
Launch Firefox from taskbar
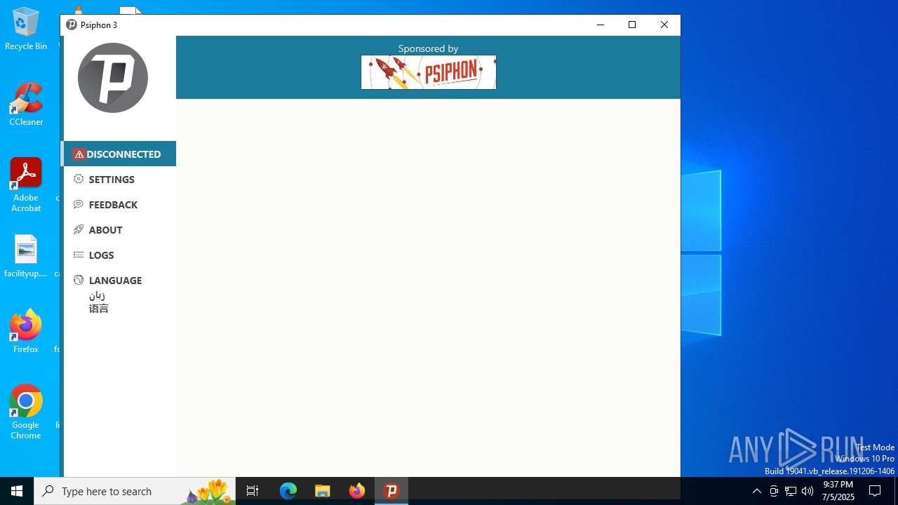pos(357,491)
